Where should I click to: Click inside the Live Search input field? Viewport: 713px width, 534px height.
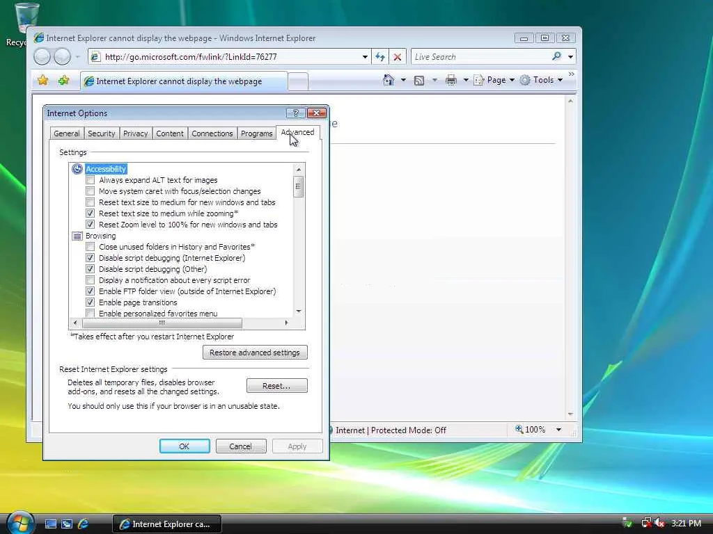(480, 57)
